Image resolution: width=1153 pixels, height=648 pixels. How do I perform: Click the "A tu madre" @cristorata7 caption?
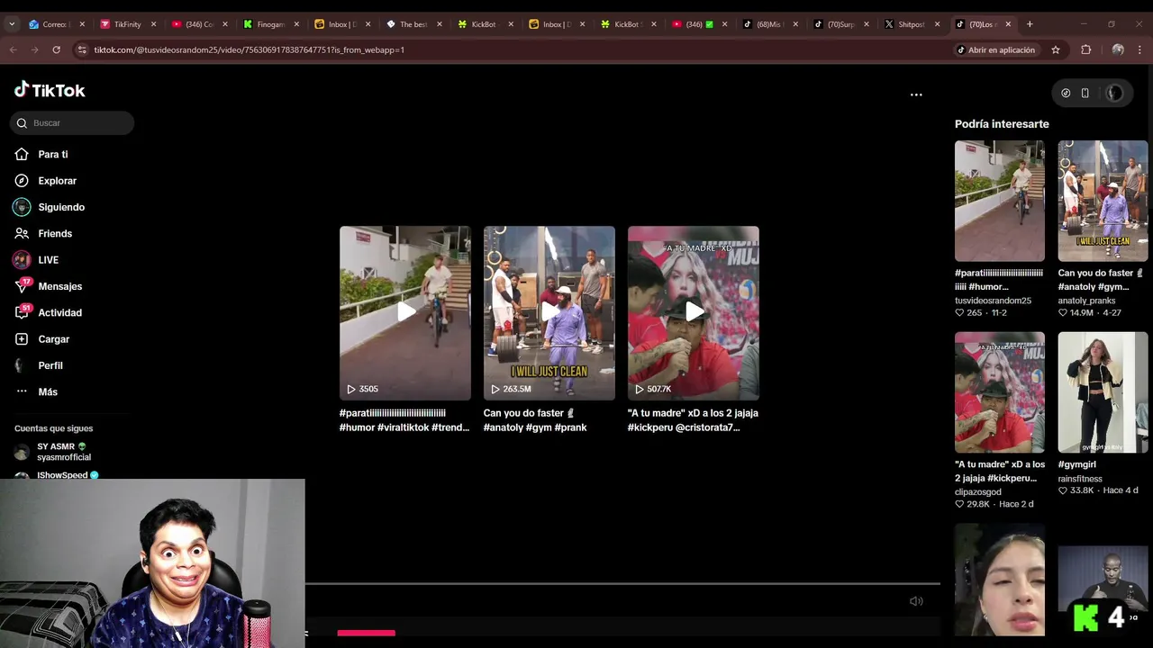pos(693,420)
